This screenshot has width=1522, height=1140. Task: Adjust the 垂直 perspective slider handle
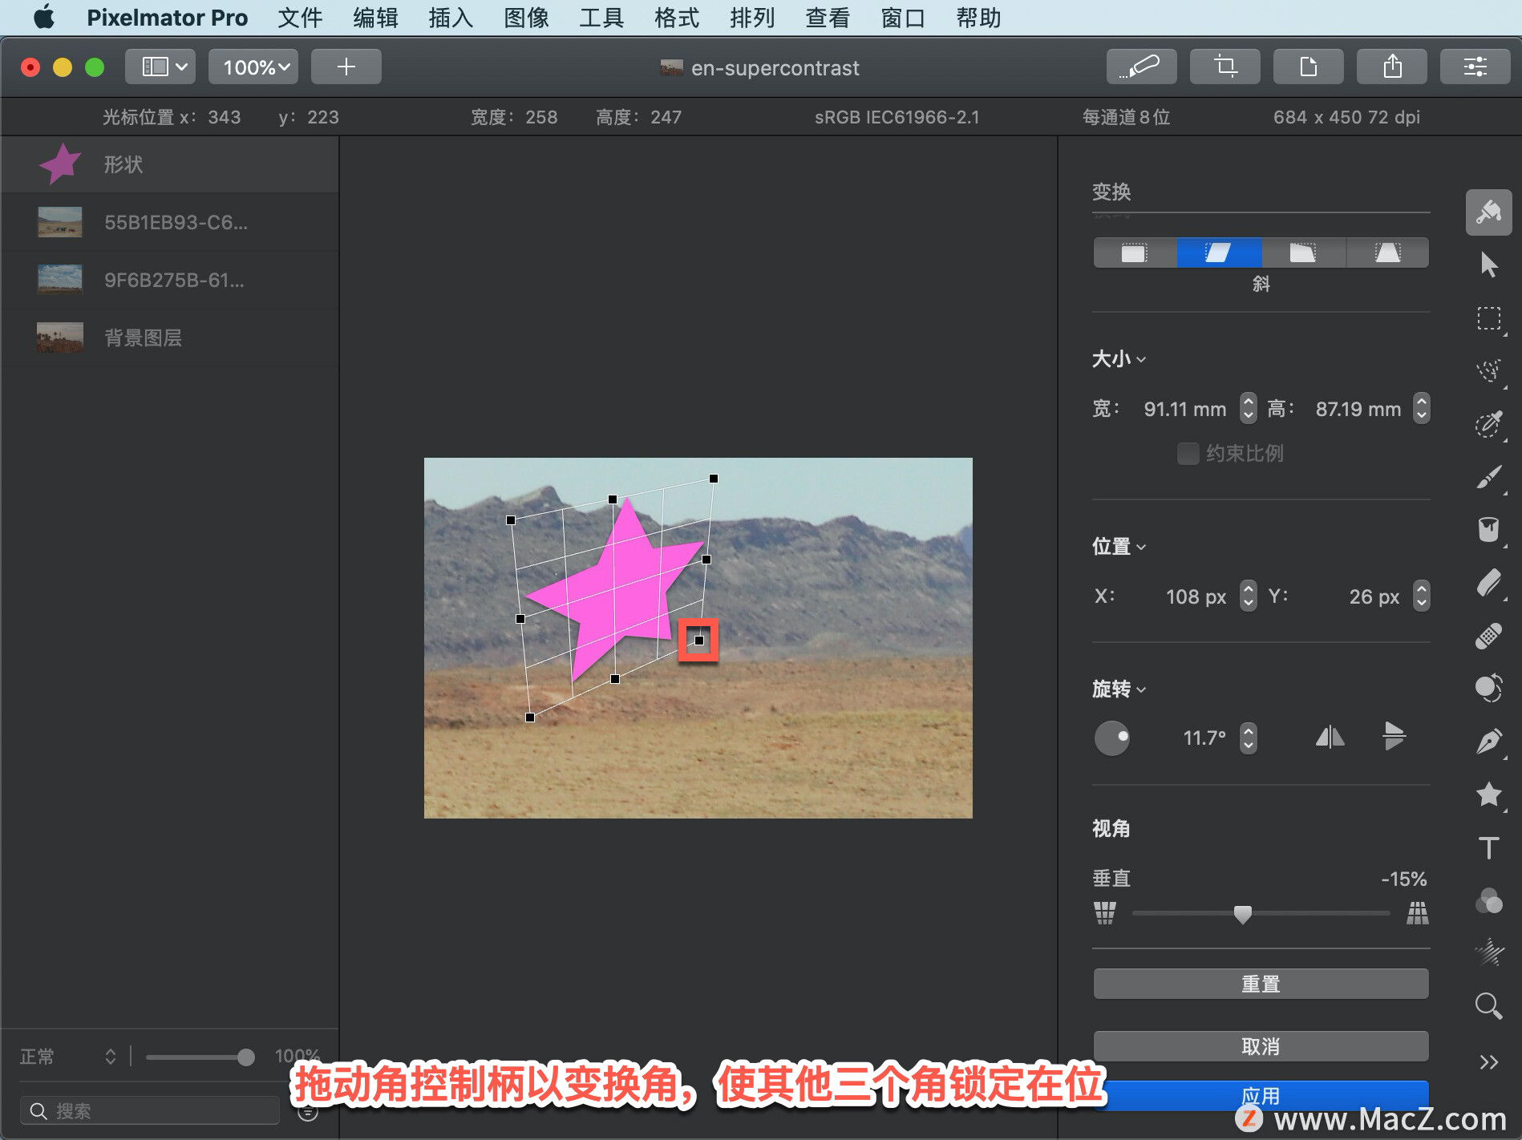point(1242,914)
